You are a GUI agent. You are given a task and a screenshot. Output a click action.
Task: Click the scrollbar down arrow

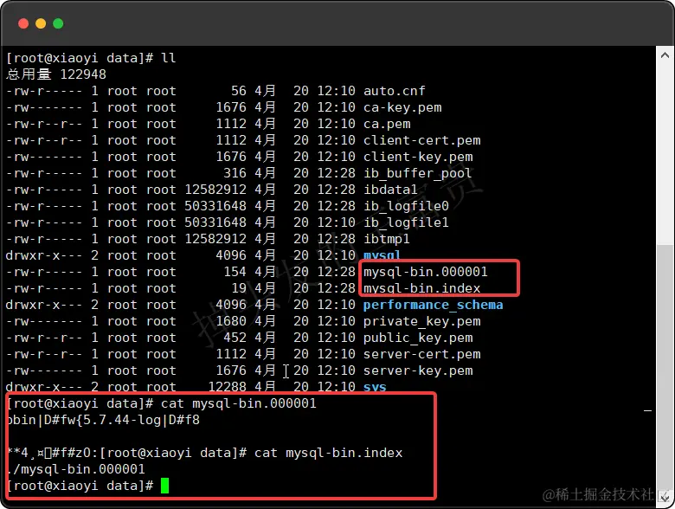(665, 498)
